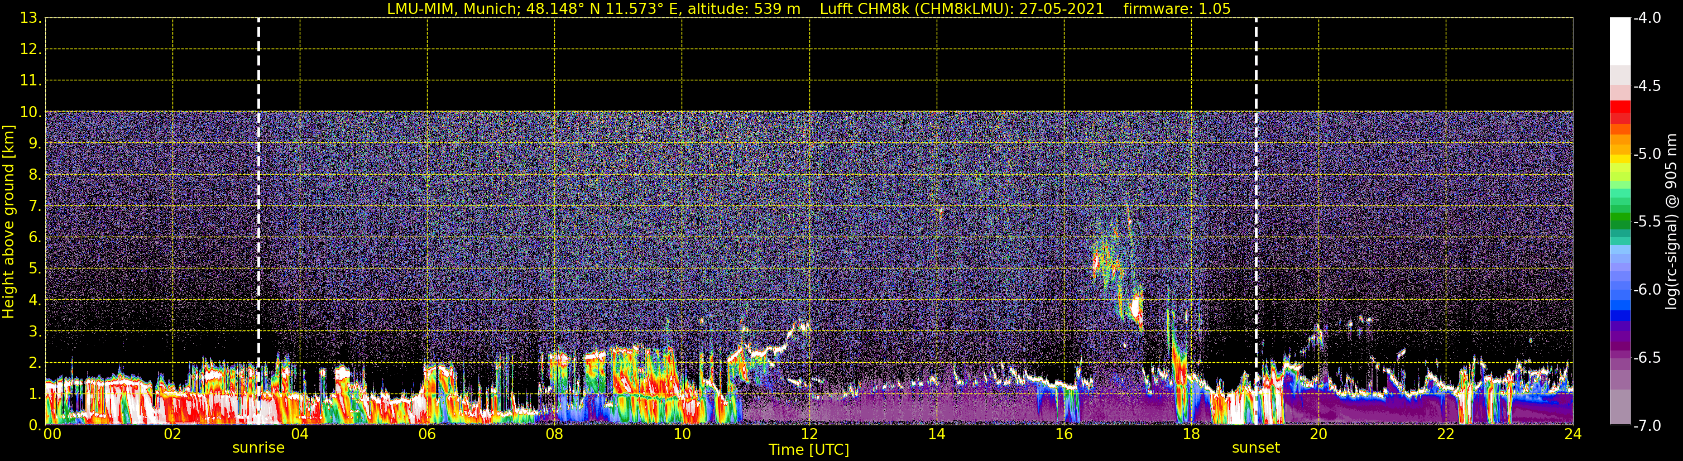Click the '10' tick on the time axis

[x=682, y=434]
